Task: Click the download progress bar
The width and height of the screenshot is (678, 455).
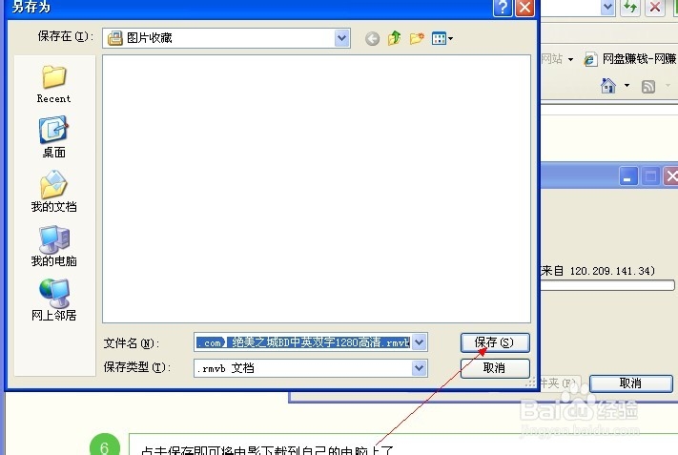Action: (607, 285)
